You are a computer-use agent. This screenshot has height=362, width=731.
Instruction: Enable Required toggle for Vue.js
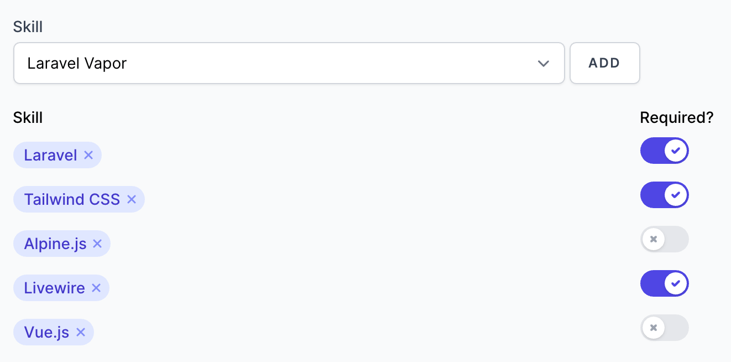(x=665, y=328)
